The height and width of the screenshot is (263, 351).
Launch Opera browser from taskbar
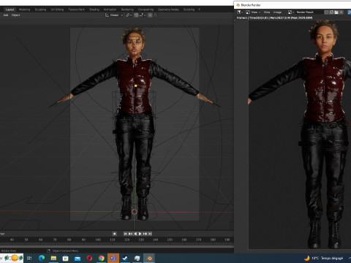coord(89,258)
